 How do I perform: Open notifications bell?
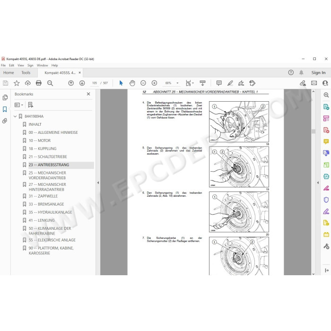(301, 73)
